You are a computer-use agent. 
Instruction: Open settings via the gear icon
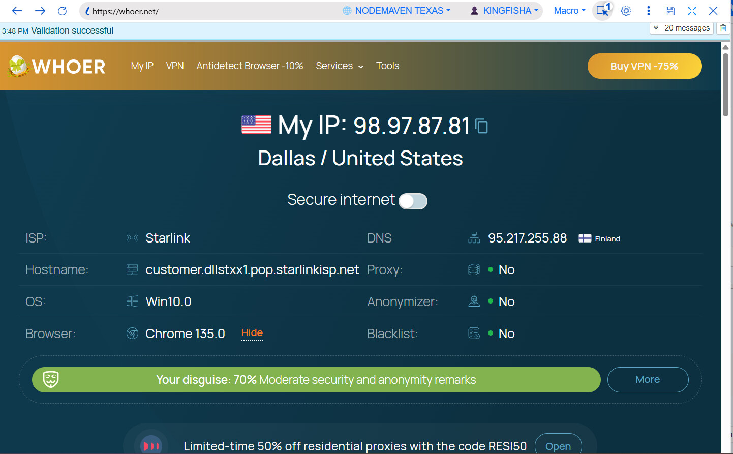(626, 11)
